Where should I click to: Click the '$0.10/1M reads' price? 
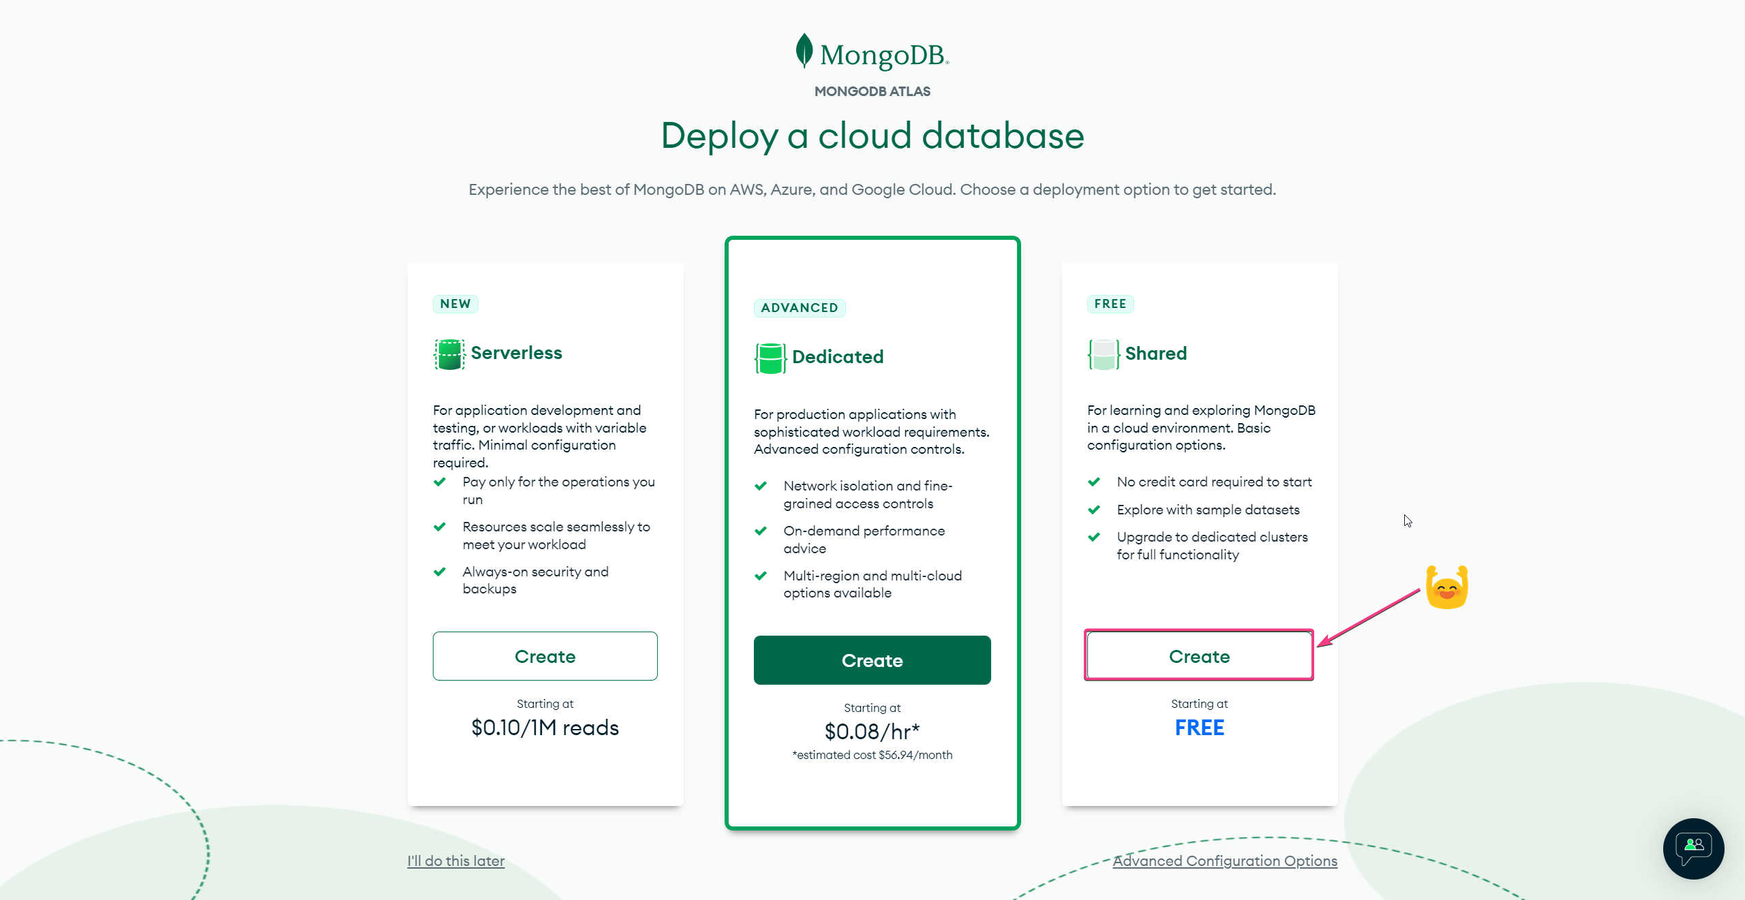pos(545,728)
